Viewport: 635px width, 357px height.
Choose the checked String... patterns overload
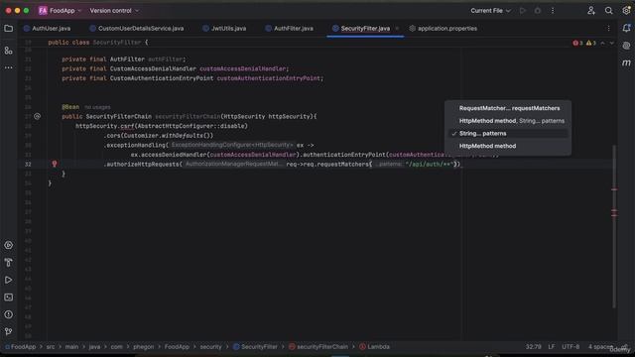click(x=508, y=133)
